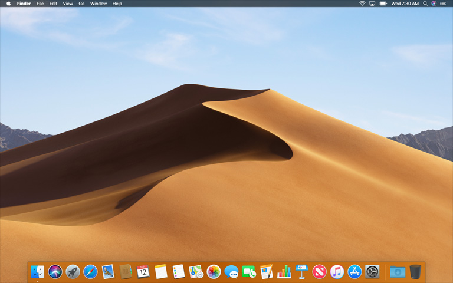
Task: Open Finder from the Dock
Action: click(38, 272)
